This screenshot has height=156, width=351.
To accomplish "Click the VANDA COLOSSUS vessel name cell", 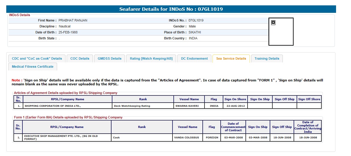I will 187,138.
